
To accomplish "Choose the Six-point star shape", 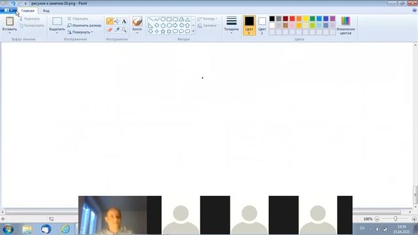I will coord(169,31).
